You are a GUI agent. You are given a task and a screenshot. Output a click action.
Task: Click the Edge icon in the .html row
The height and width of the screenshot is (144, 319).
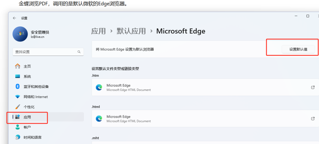tap(99, 119)
